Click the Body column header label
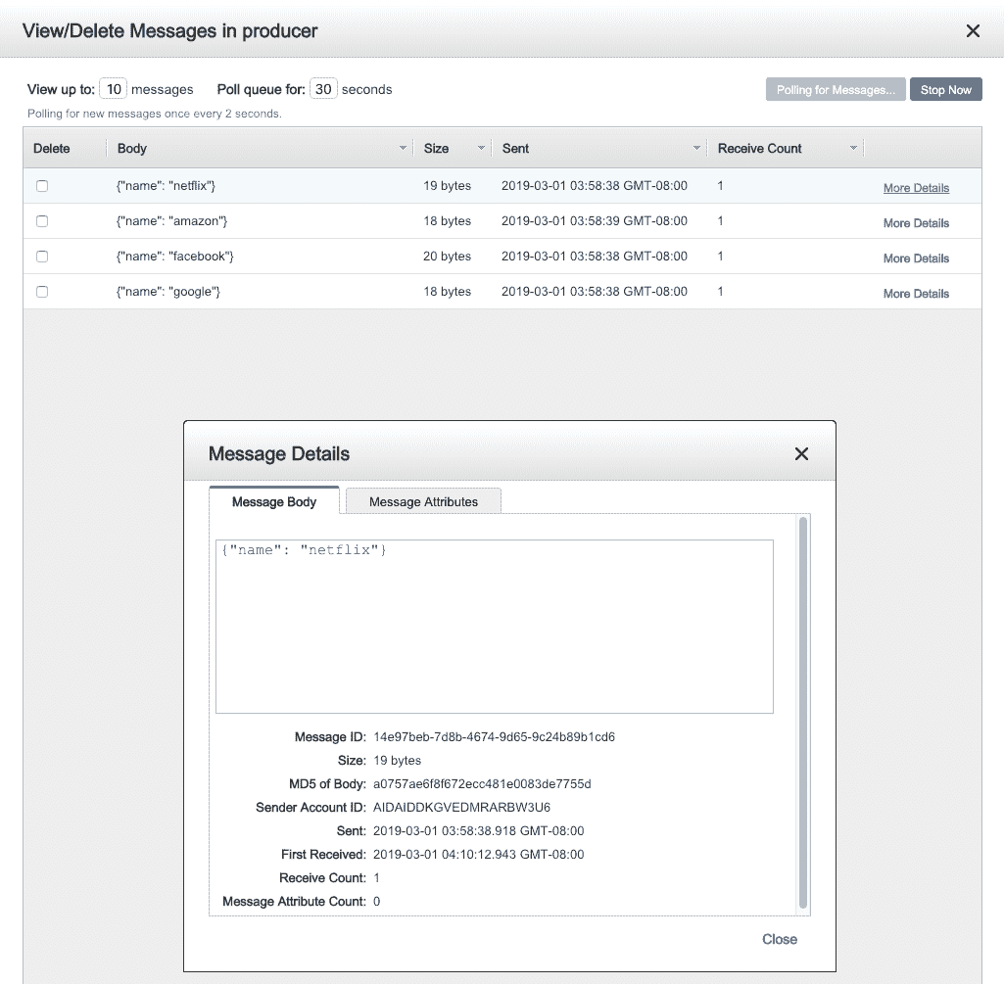This screenshot has height=984, width=1004. [132, 148]
